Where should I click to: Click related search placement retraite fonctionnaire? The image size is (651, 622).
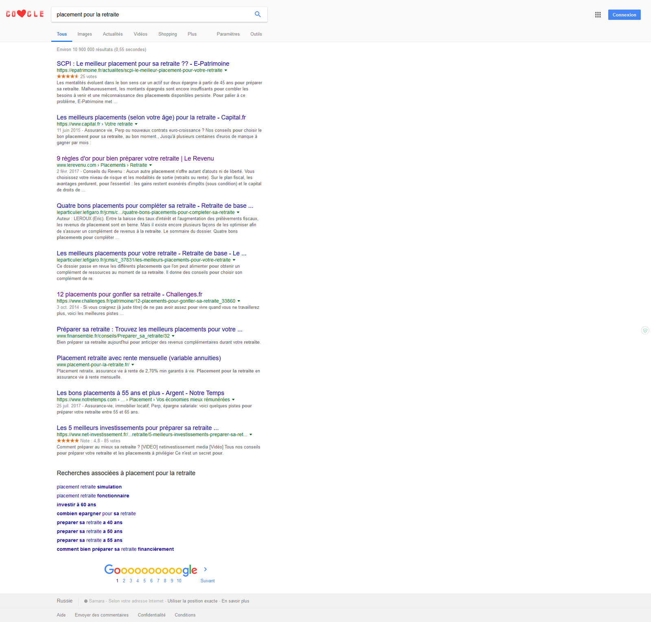point(93,496)
